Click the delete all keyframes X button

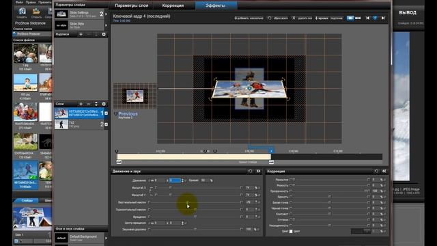point(302,18)
